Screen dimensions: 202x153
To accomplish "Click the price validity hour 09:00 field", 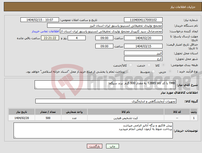I will tap(104, 46).
